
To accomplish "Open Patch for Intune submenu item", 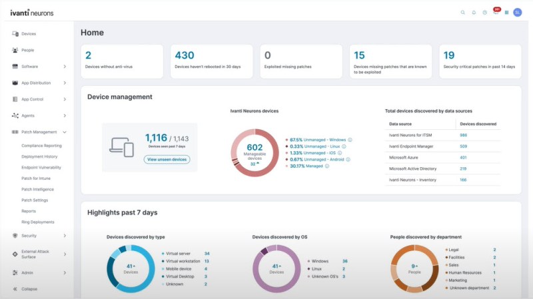I will 36,178.
